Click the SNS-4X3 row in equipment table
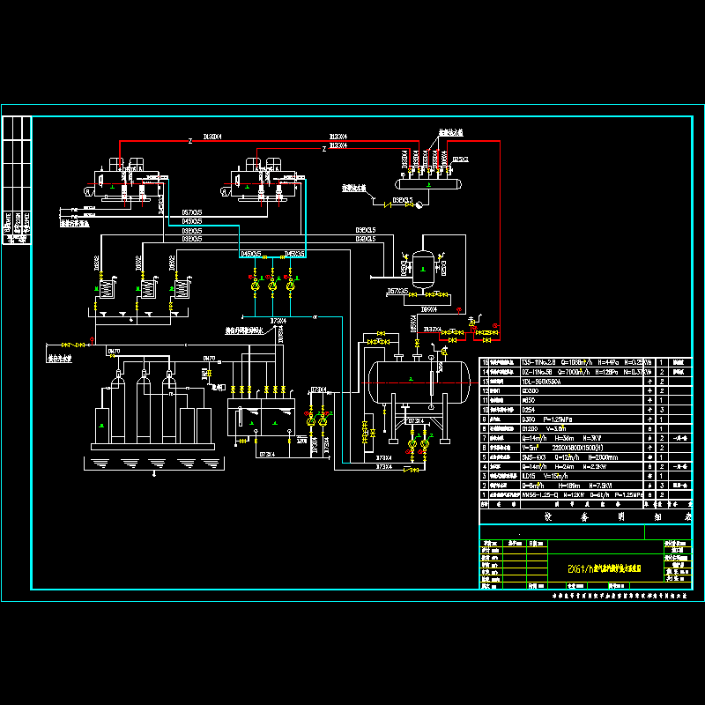705x705 pixels. click(x=585, y=456)
